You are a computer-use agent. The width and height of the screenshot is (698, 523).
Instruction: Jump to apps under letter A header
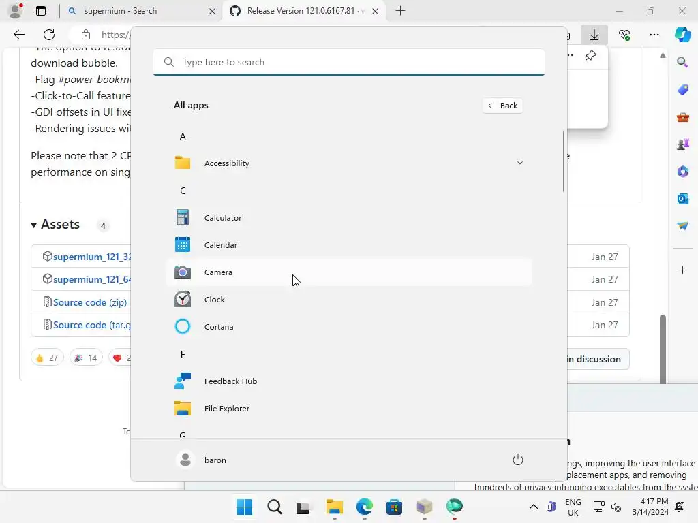[183, 136]
